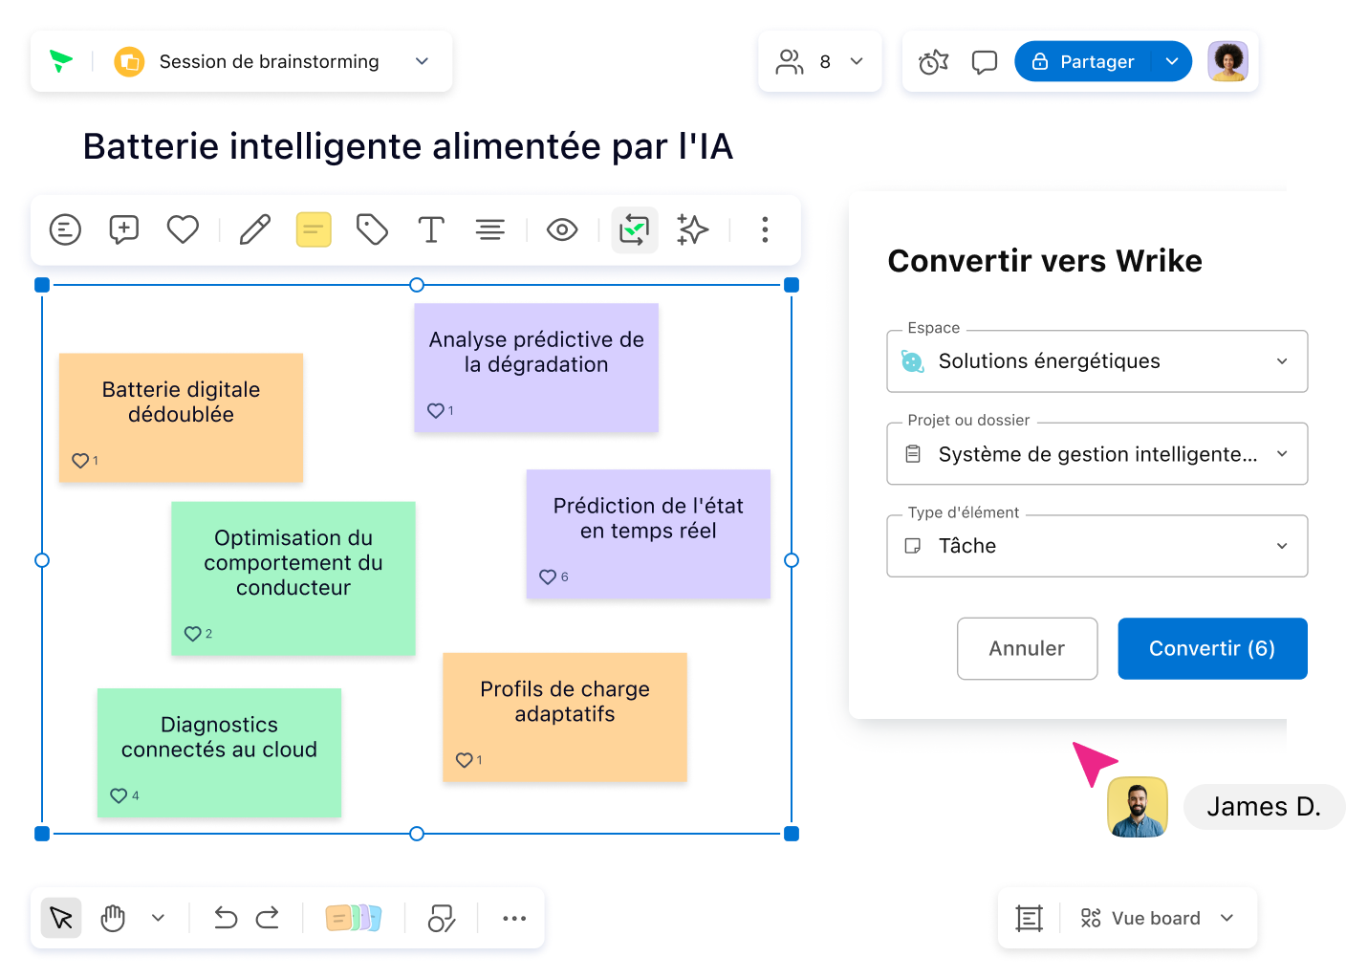Click James D. collaborator avatar

[x=1138, y=807]
